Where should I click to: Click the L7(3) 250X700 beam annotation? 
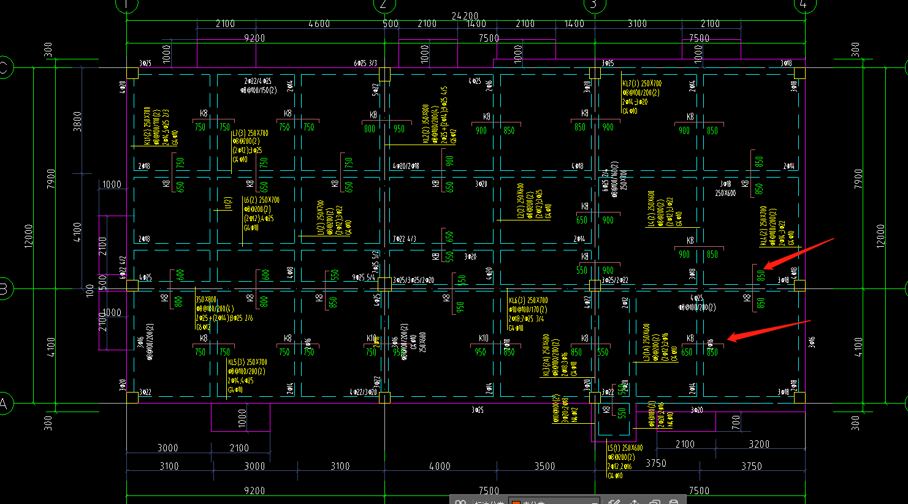point(250,133)
